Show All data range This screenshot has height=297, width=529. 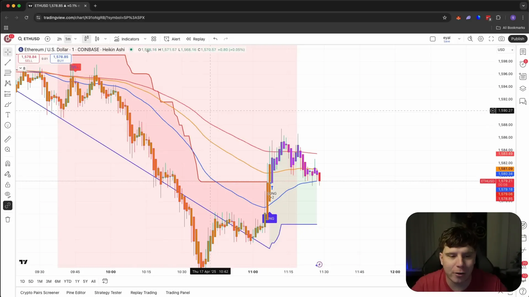click(x=93, y=281)
